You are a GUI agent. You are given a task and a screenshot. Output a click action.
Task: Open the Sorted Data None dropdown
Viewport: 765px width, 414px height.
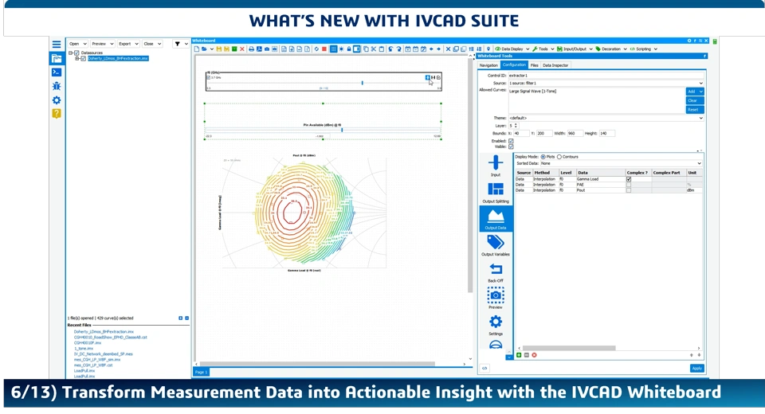(621, 163)
